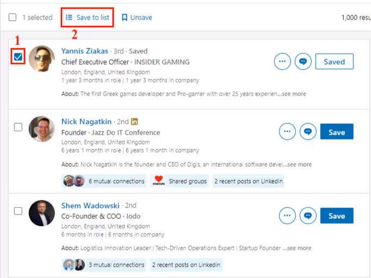Click mutual connection avatars for Shem Wadowski
Image resolution: width=371 pixels, height=278 pixels.
coord(74,265)
